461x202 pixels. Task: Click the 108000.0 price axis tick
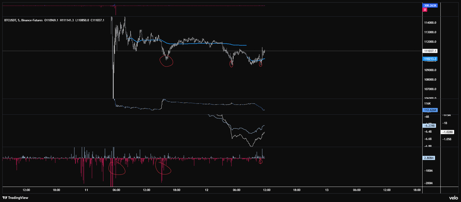coord(430,80)
